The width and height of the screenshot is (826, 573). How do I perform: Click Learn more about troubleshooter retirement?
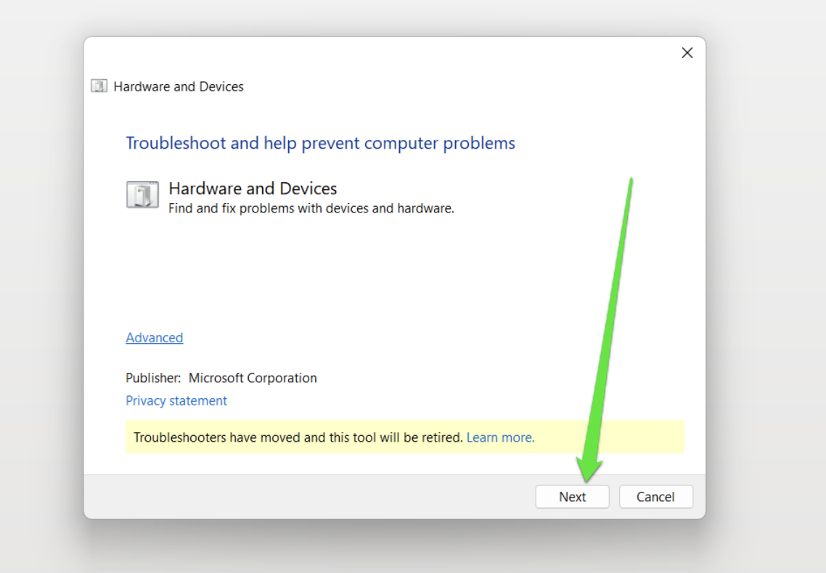[499, 437]
